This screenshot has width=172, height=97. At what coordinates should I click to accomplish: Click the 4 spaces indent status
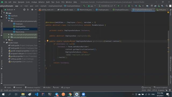tap(161, 90)
